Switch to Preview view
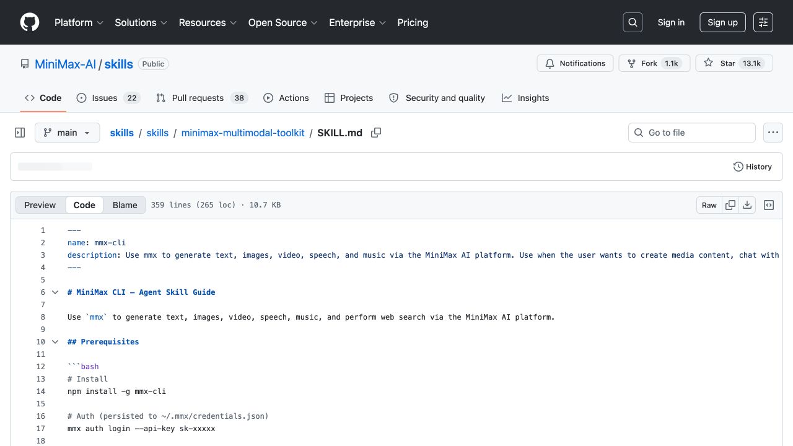793x446 pixels. [40, 205]
